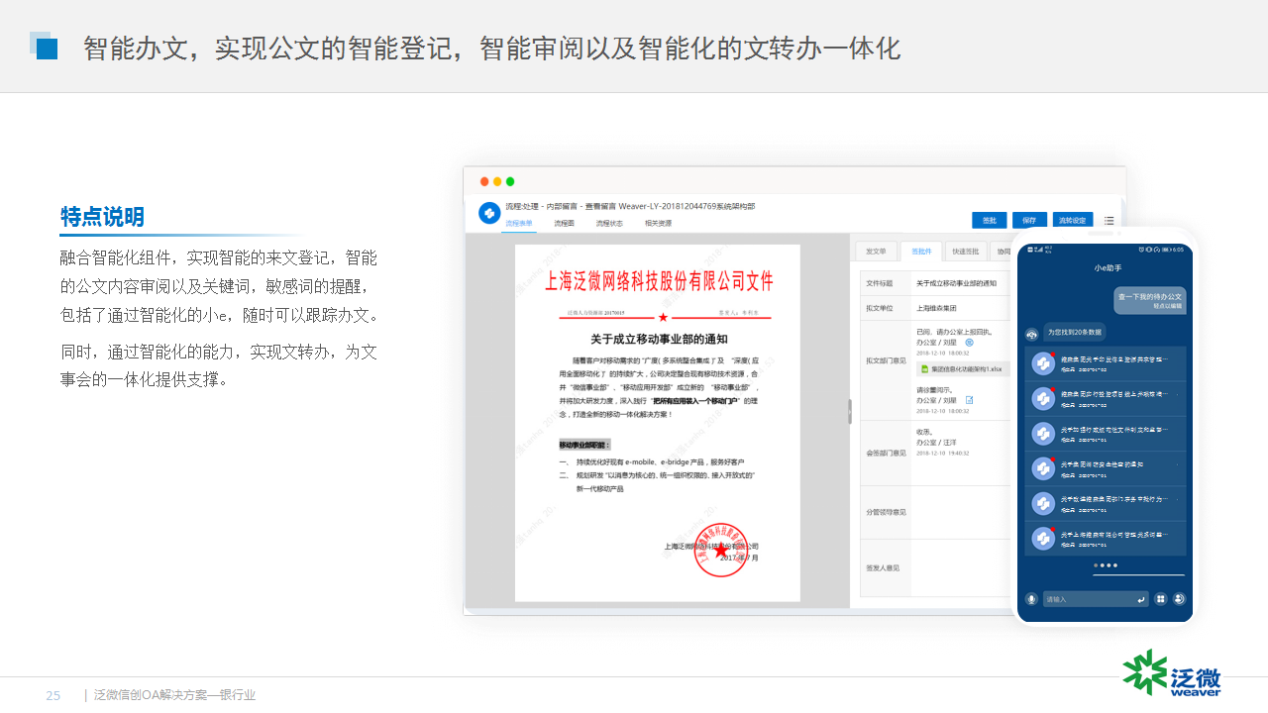Select the 快速签批 tab
Image resolution: width=1268 pixels, height=713 pixels.
(x=966, y=252)
